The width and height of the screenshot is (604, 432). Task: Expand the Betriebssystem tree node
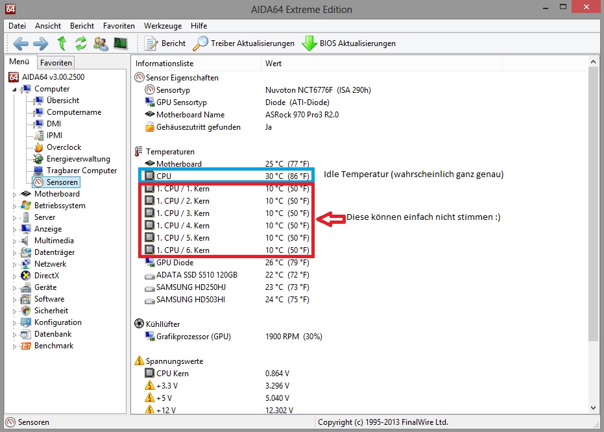click(x=15, y=206)
